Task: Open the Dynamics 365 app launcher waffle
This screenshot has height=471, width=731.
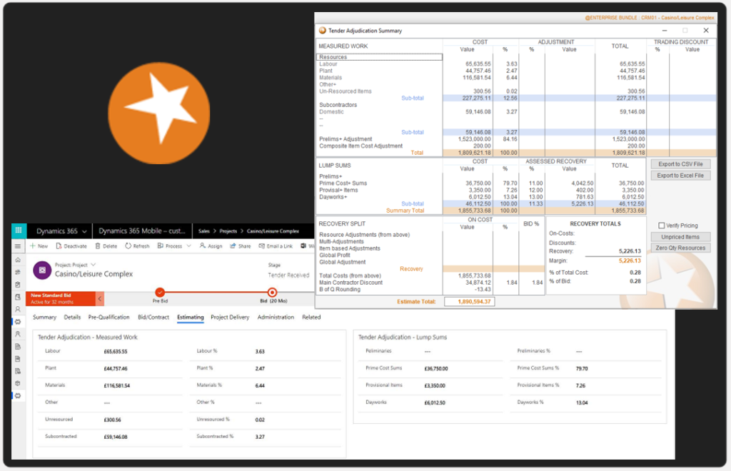Action: point(18,230)
